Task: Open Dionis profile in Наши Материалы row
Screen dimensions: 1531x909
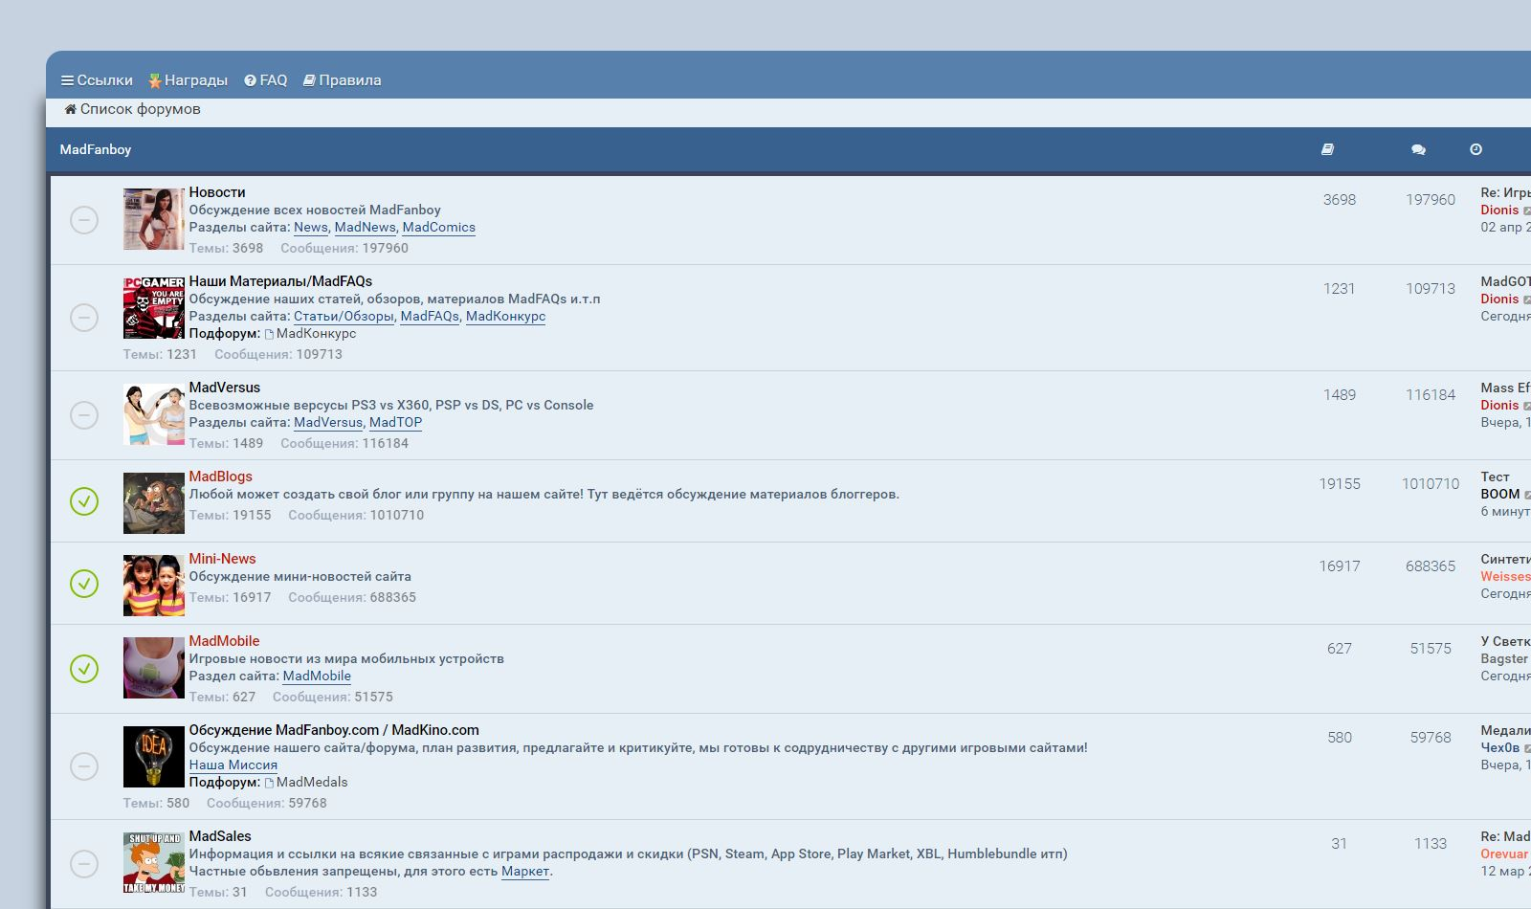Action: pos(1499,299)
